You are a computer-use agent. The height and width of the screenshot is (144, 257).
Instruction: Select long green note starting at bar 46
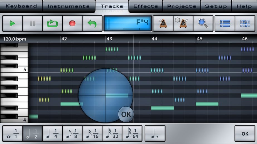249,96
